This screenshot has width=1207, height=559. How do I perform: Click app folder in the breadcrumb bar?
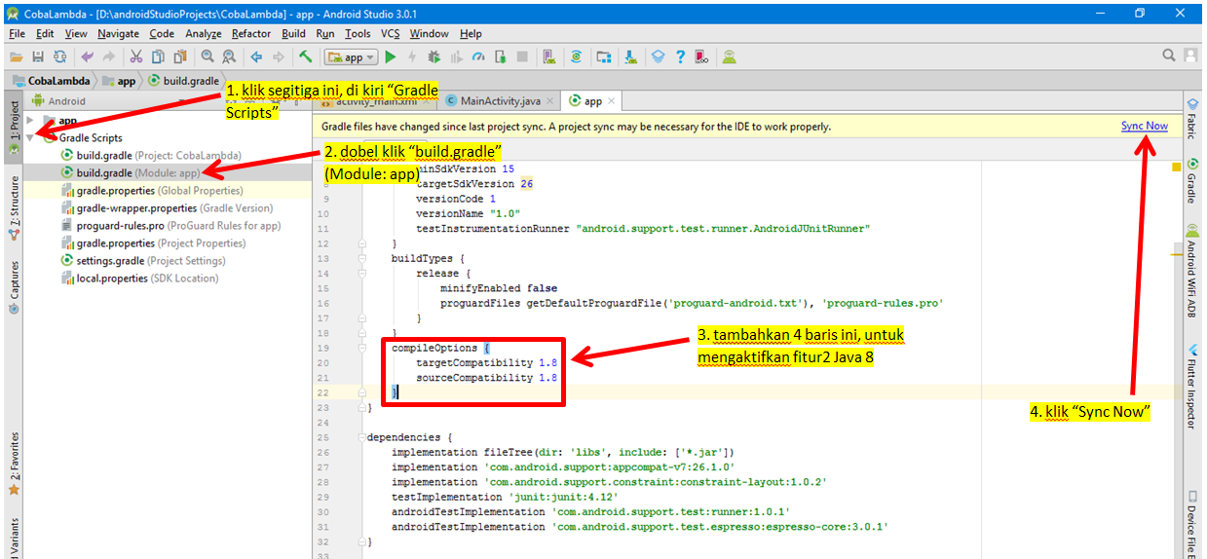pos(119,81)
